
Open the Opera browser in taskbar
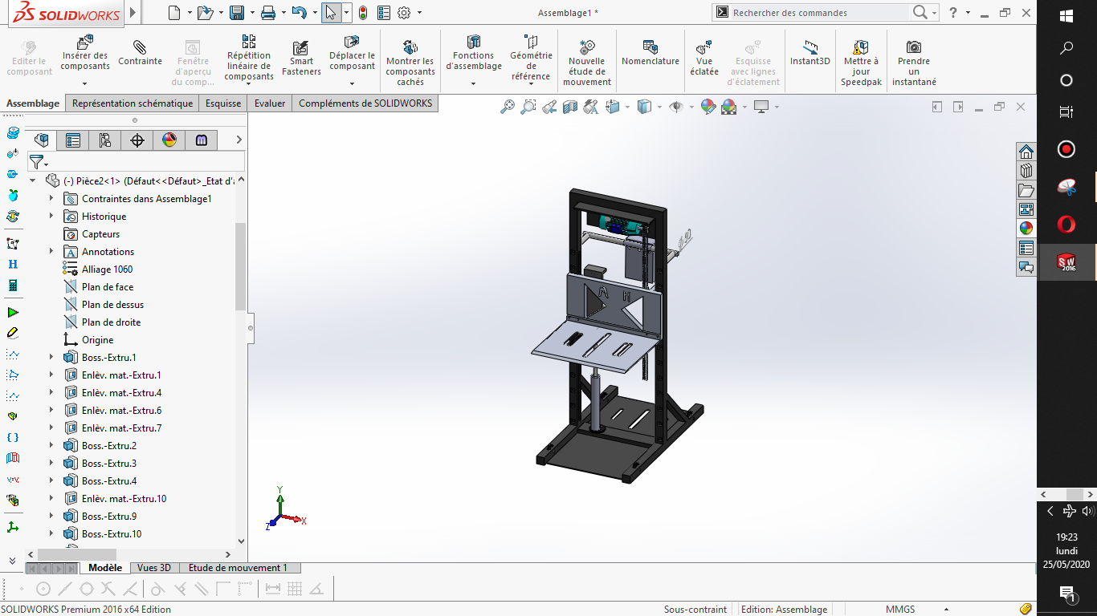tap(1066, 225)
